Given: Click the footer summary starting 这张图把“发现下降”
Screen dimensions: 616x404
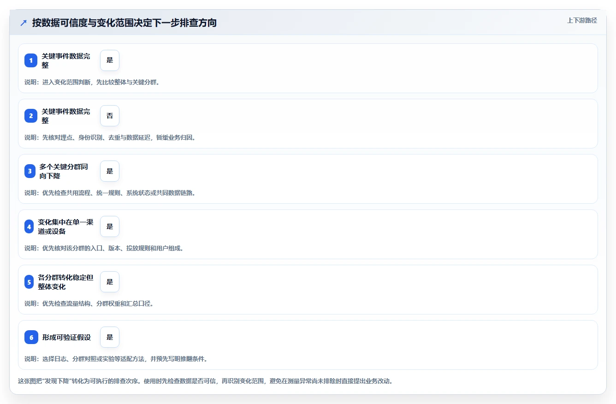Looking at the screenshot, I should (x=205, y=381).
